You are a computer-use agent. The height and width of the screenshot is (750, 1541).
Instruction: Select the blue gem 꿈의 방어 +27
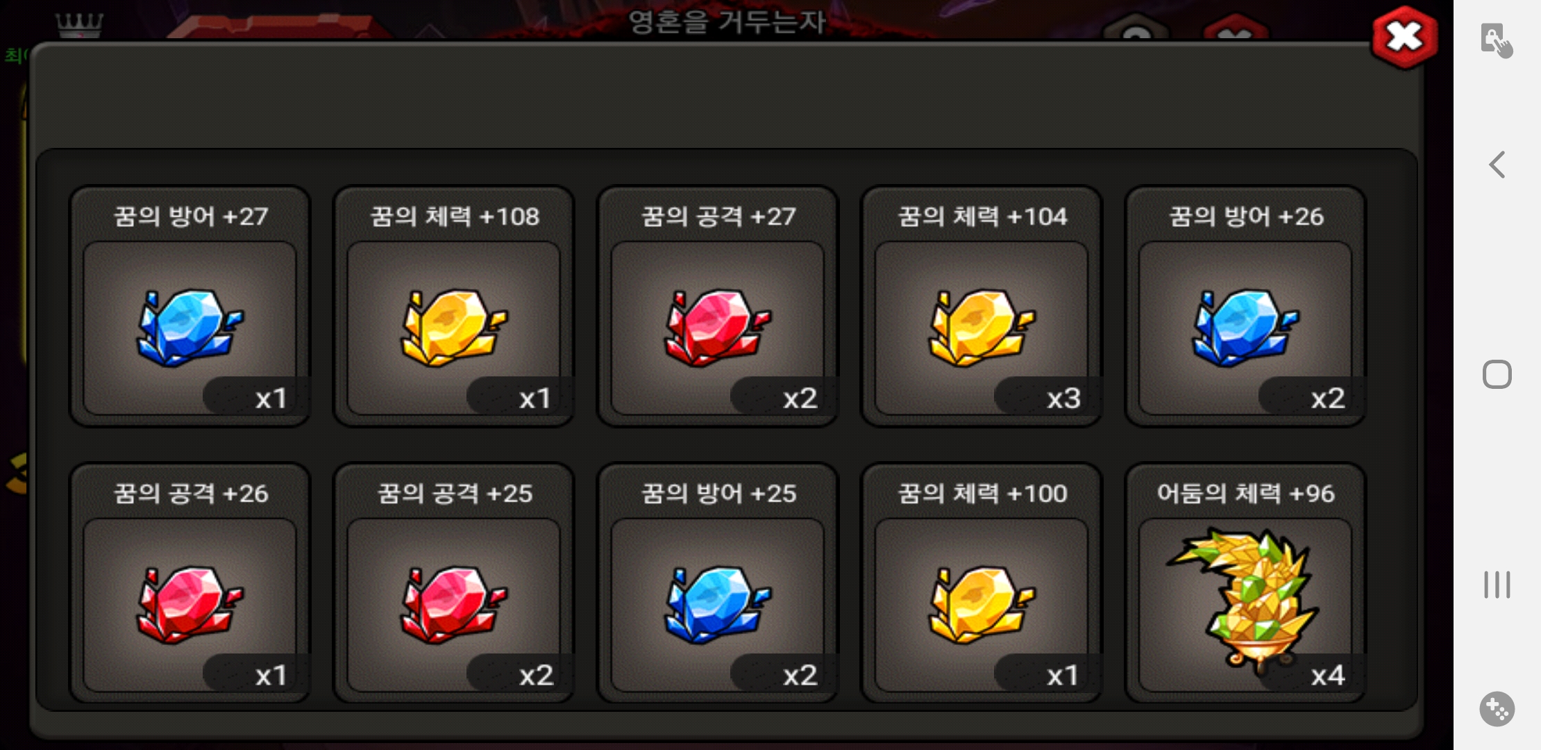tap(190, 328)
